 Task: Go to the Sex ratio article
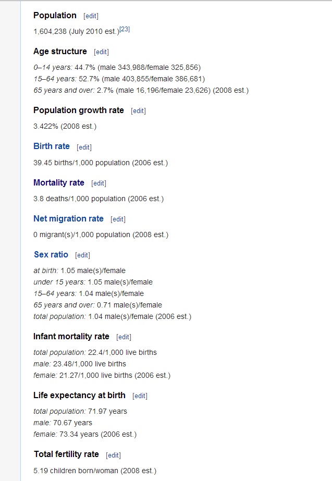(51, 254)
